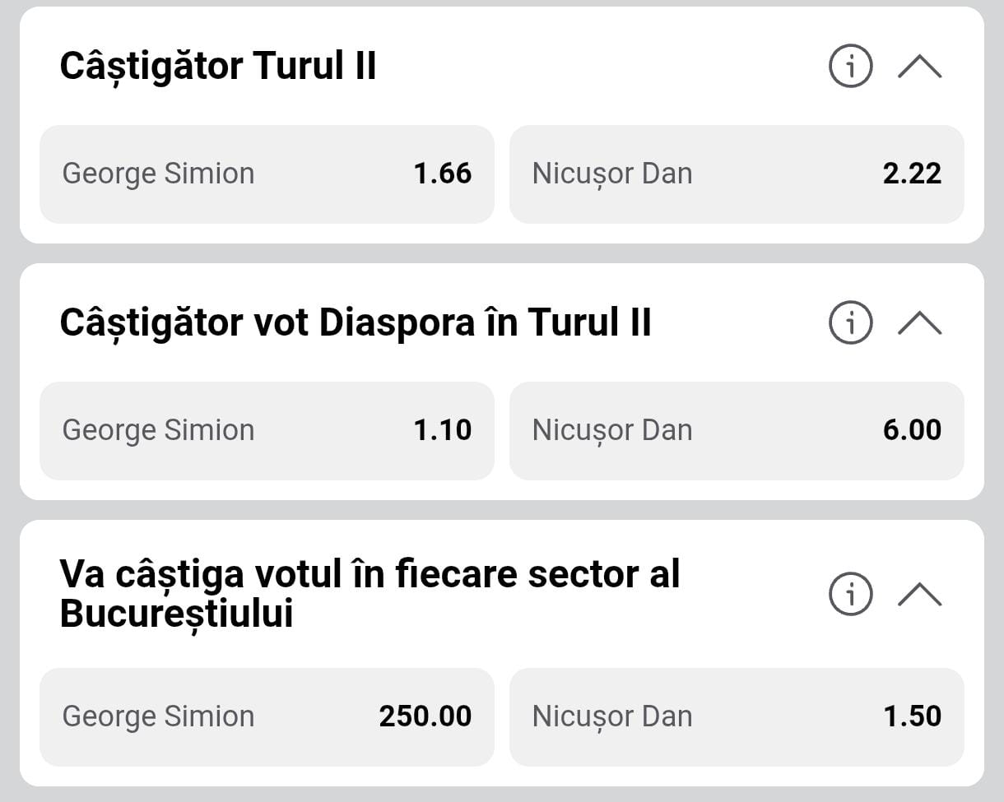Click the Câștigător vot Diaspora heading
Viewport: 1004px width, 802px height.
pyautogui.click(x=356, y=322)
